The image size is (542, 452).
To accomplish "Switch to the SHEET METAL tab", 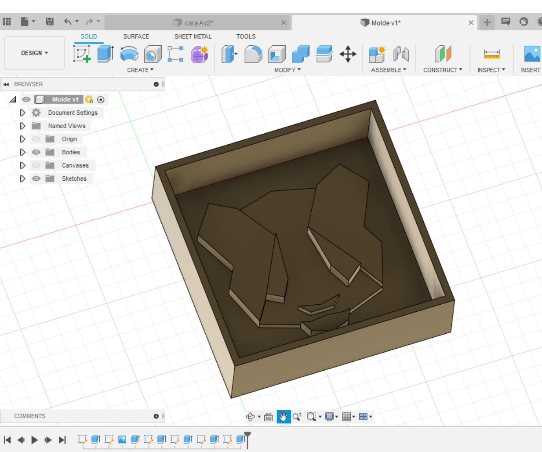I will pos(193,36).
